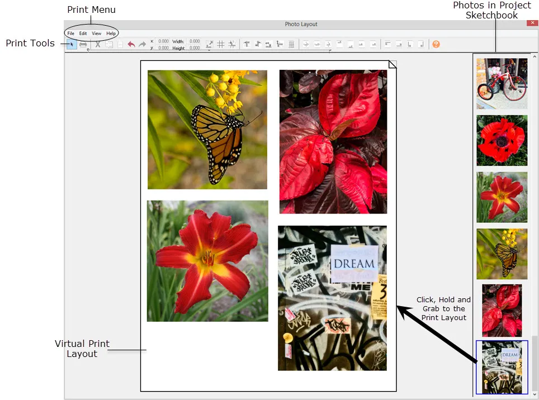The height and width of the screenshot is (400, 539).
Task: Click the DREAM graffiti photo on print layout
Action: 333,298
